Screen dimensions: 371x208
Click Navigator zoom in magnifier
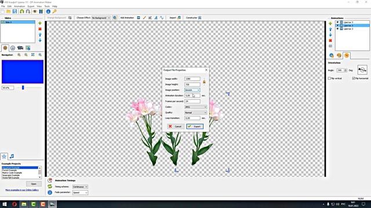click(x=19, y=55)
